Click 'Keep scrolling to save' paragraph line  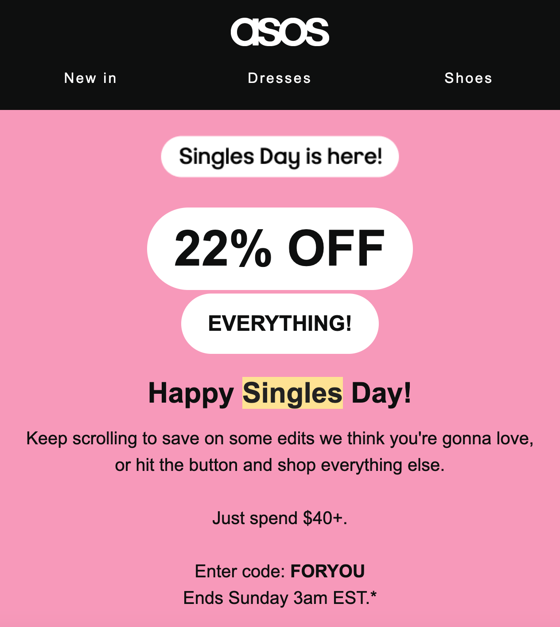[x=280, y=439]
